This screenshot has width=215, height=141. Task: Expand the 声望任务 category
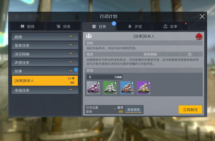(x=45, y=63)
